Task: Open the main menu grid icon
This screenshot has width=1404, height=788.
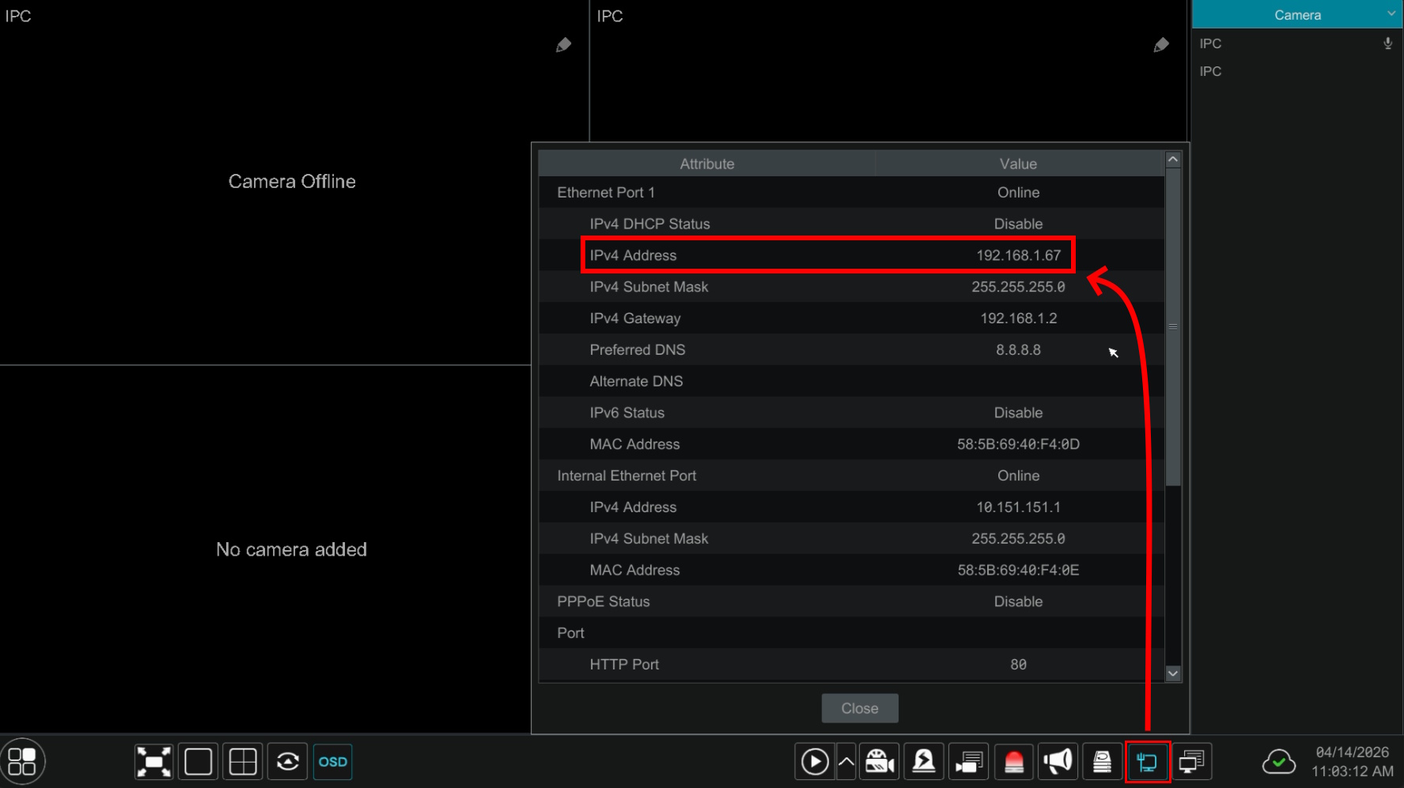Action: tap(22, 762)
